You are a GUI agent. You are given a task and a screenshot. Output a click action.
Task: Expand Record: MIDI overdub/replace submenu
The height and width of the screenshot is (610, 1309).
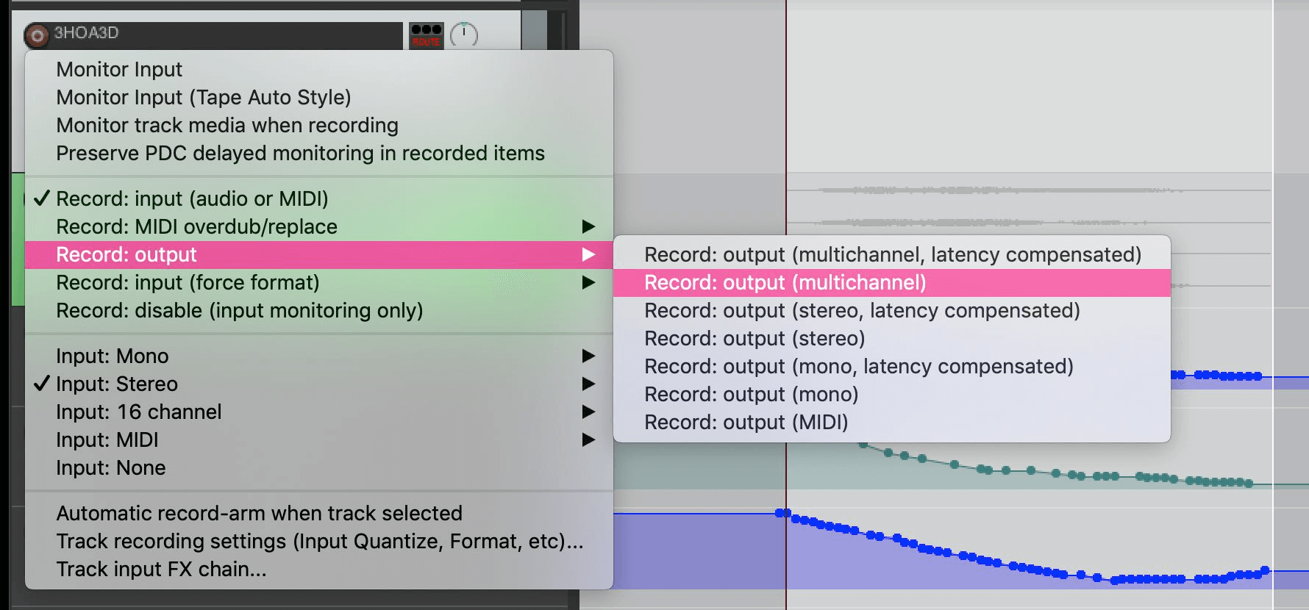(196, 226)
